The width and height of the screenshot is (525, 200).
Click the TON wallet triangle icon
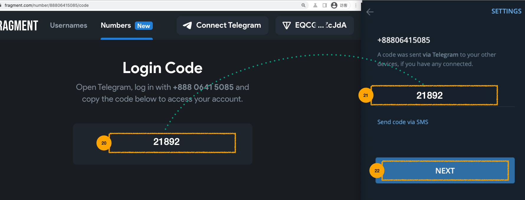[286, 26]
